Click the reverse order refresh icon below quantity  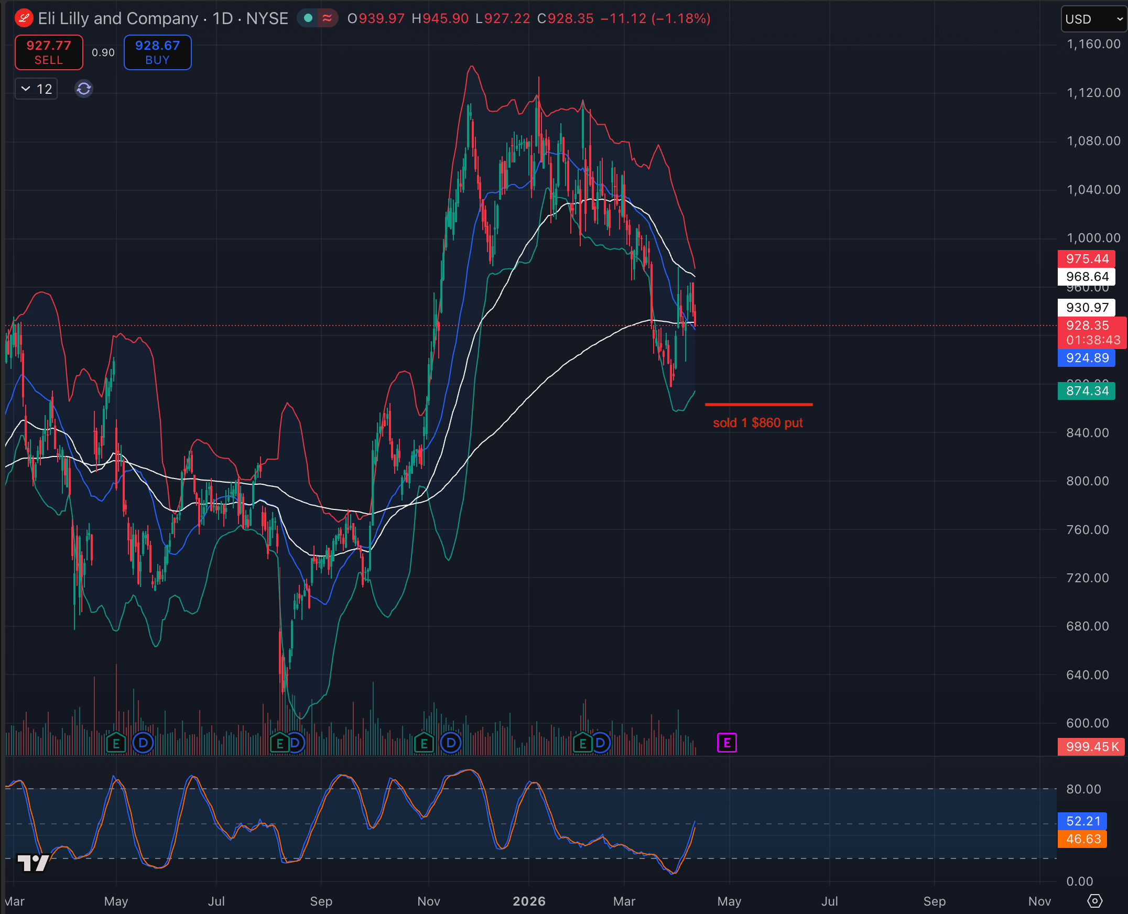pyautogui.click(x=83, y=89)
